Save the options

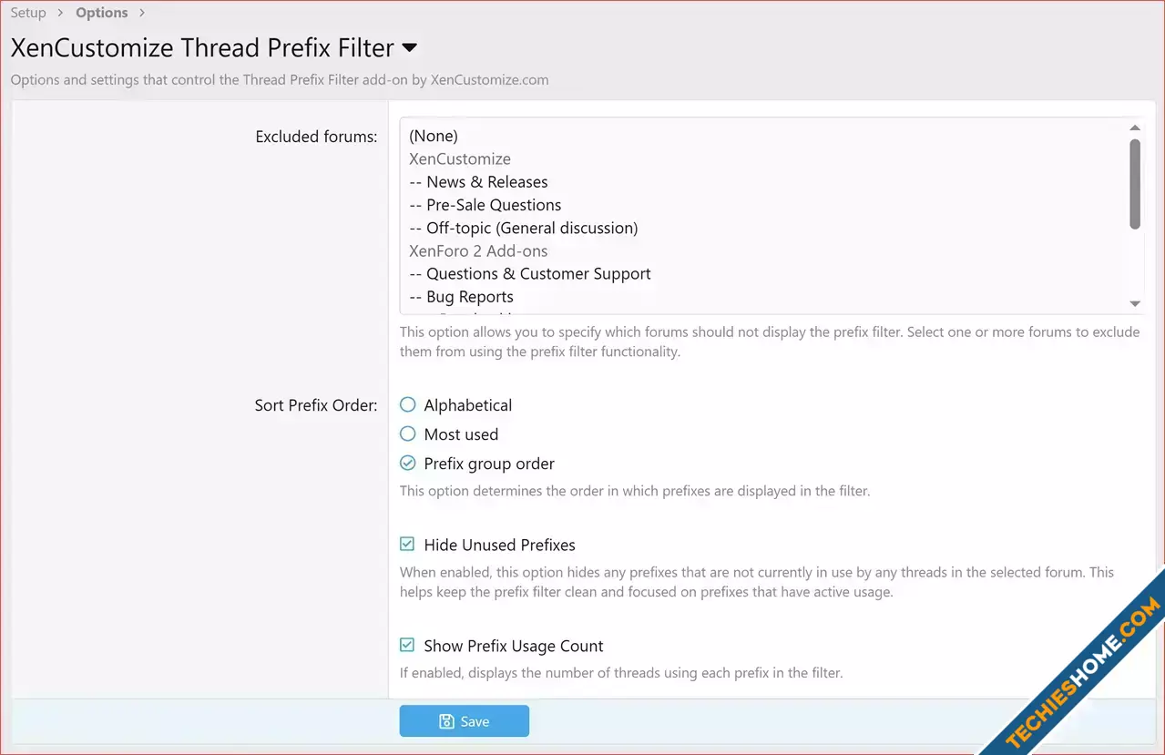(464, 721)
